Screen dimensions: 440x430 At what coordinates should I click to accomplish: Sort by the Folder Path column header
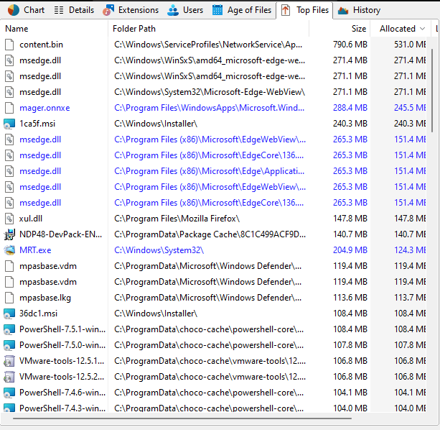click(x=134, y=29)
